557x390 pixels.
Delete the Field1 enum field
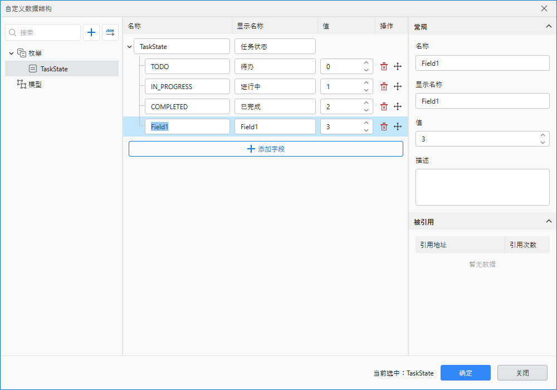(x=384, y=126)
